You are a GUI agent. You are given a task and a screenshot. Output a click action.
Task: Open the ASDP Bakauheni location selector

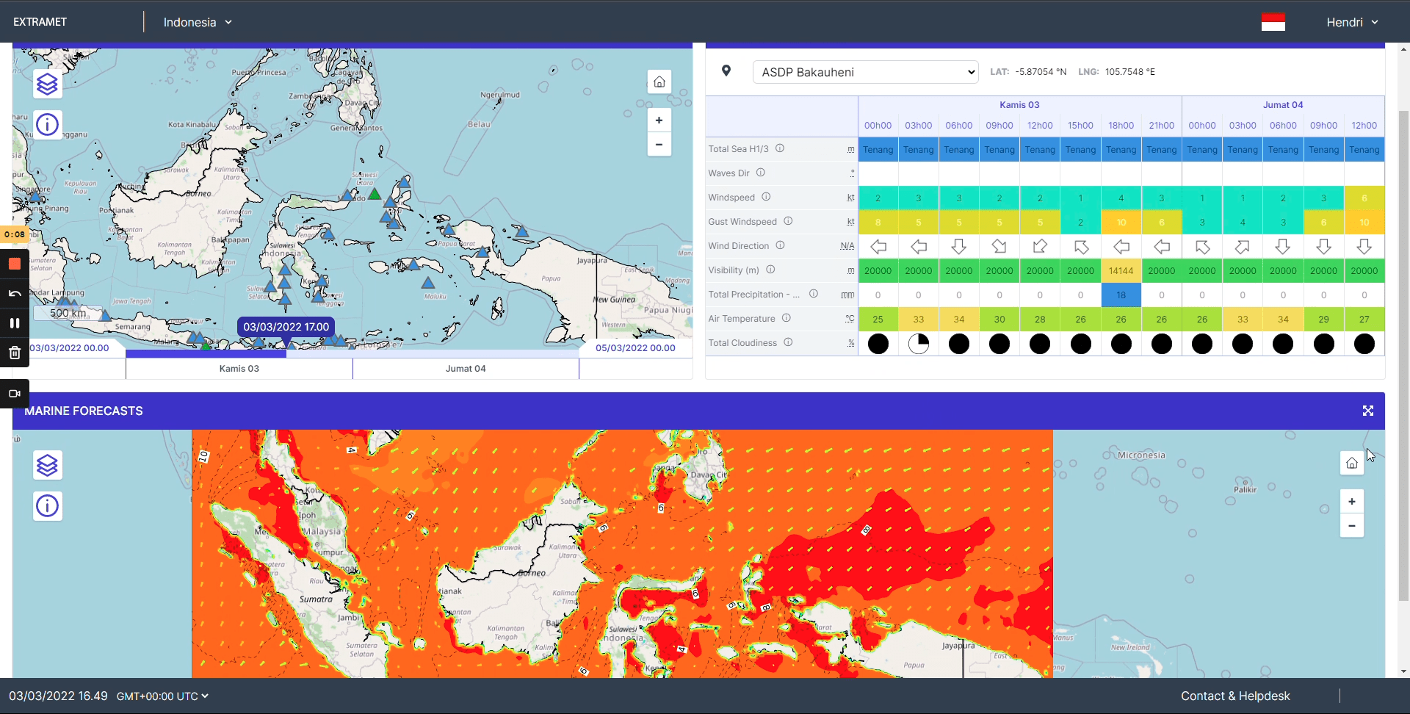865,71
